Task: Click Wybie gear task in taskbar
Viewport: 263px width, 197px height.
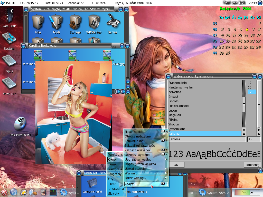Action: (68, 193)
